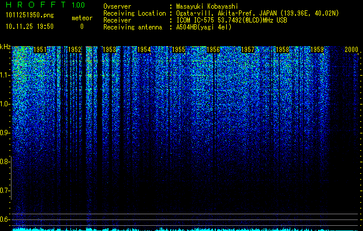Click the 1.1 kHz axis label
The width and height of the screenshot is (363, 231).
tap(4, 75)
